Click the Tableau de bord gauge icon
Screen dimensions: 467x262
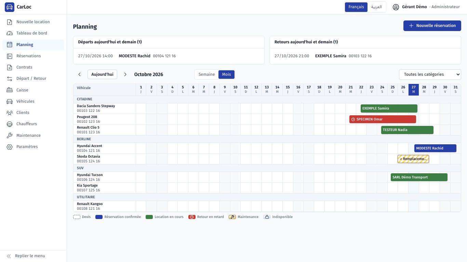[10, 33]
